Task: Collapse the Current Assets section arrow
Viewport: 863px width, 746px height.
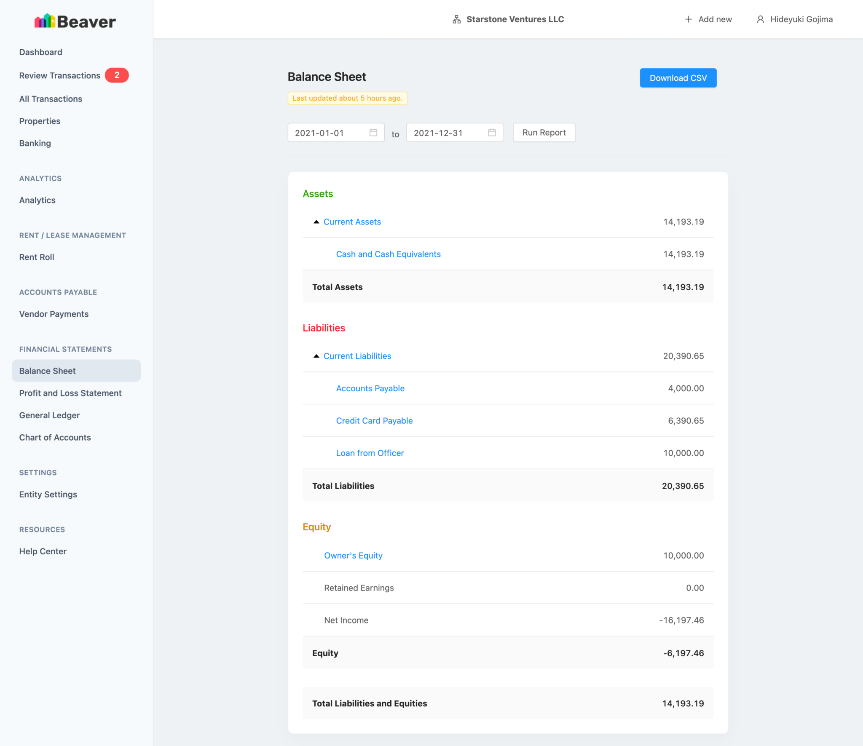Action: pos(316,222)
